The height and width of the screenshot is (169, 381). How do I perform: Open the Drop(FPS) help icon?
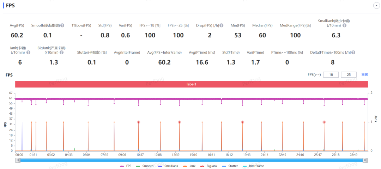click(221, 25)
